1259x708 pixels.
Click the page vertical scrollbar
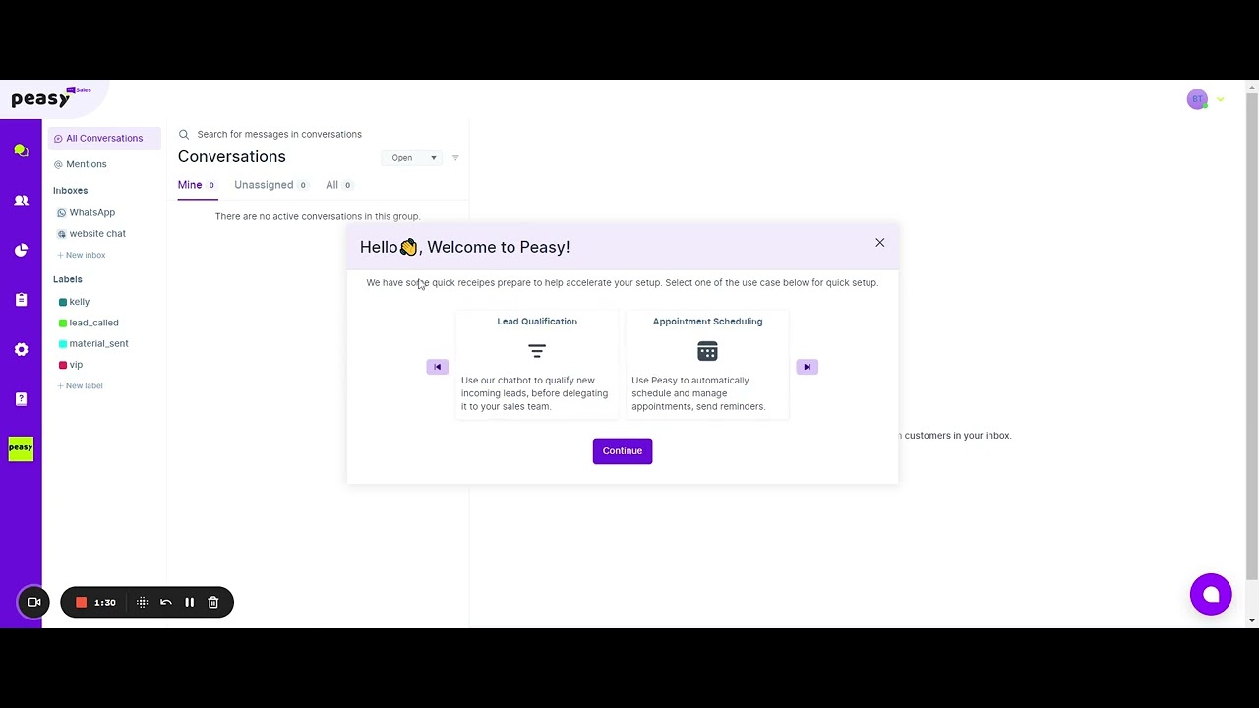click(1251, 334)
